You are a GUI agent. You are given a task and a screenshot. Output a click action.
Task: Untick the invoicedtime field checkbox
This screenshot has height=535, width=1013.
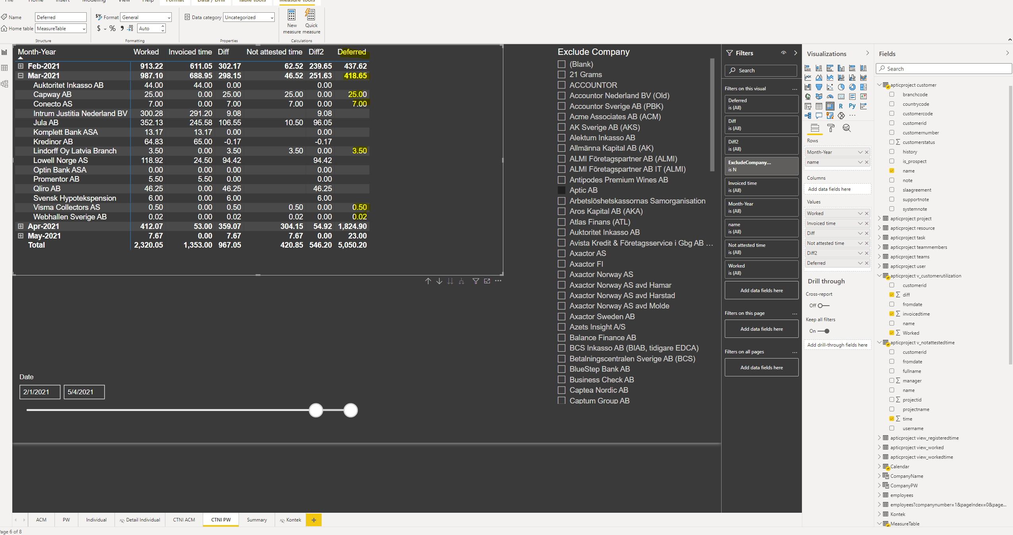coord(892,314)
